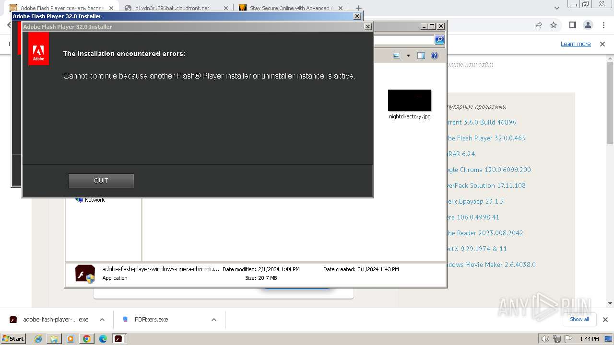The image size is (614, 345).
Task: Open Chrome three-dot menu
Action: 603,25
